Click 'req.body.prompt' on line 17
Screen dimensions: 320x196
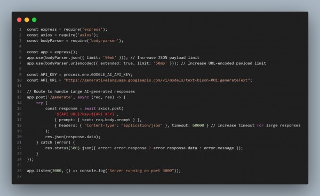[113, 120]
